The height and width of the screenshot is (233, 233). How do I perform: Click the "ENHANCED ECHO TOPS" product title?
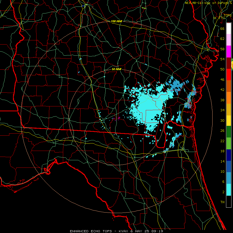coord(91,231)
